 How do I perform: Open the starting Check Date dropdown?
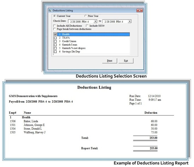point(95,21)
